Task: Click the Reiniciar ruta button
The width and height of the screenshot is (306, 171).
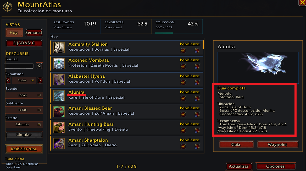Action: pos(24,149)
